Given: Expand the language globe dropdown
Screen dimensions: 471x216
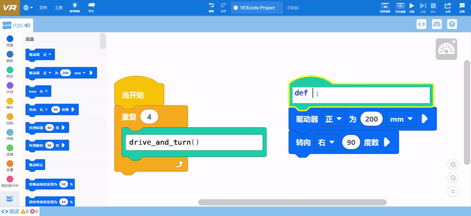Looking at the screenshot, I should click(28, 8).
